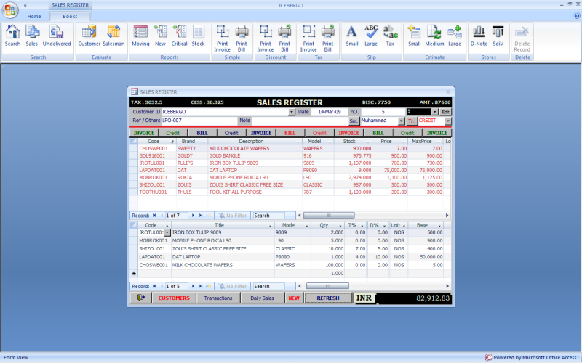Click the red NEW button

294,298
